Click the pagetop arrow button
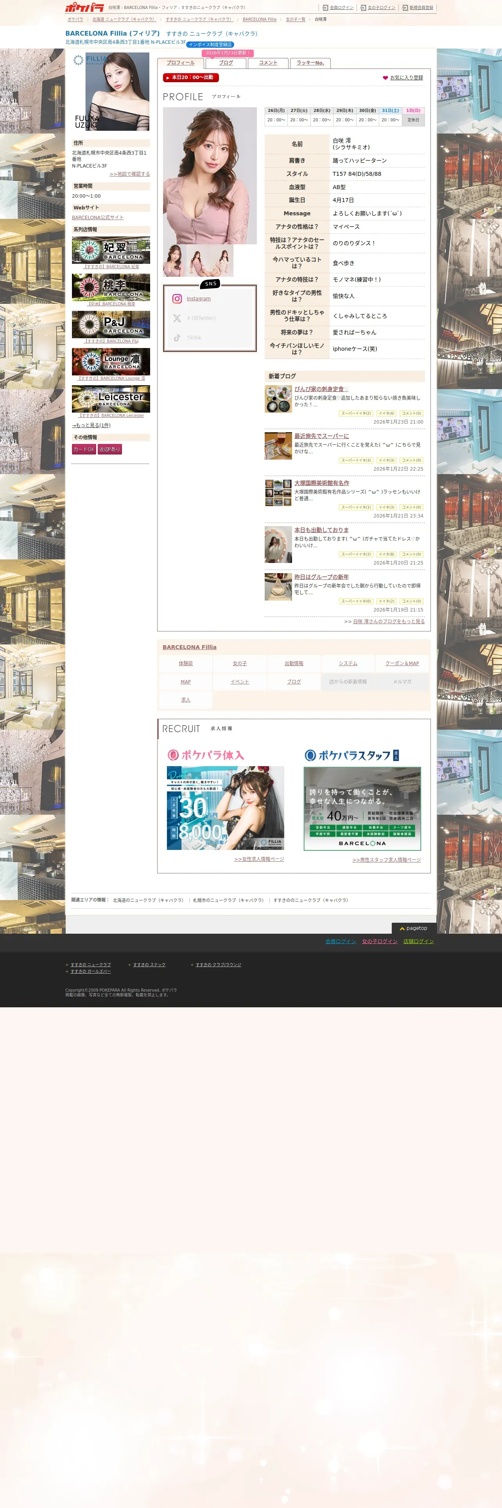502x1508 pixels. 414,928
